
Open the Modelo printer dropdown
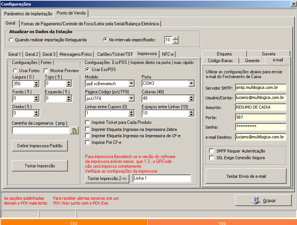tap(131, 84)
